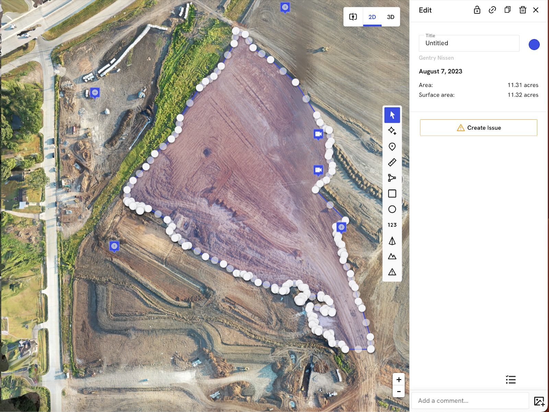Switch to 2D view
Viewport: 549px width, 412px height.
(x=372, y=17)
